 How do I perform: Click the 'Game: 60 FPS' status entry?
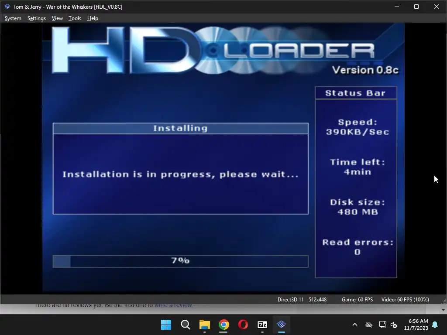357,299
